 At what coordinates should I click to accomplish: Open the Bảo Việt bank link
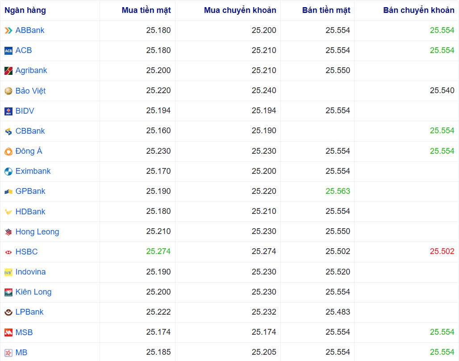pyautogui.click(x=30, y=91)
